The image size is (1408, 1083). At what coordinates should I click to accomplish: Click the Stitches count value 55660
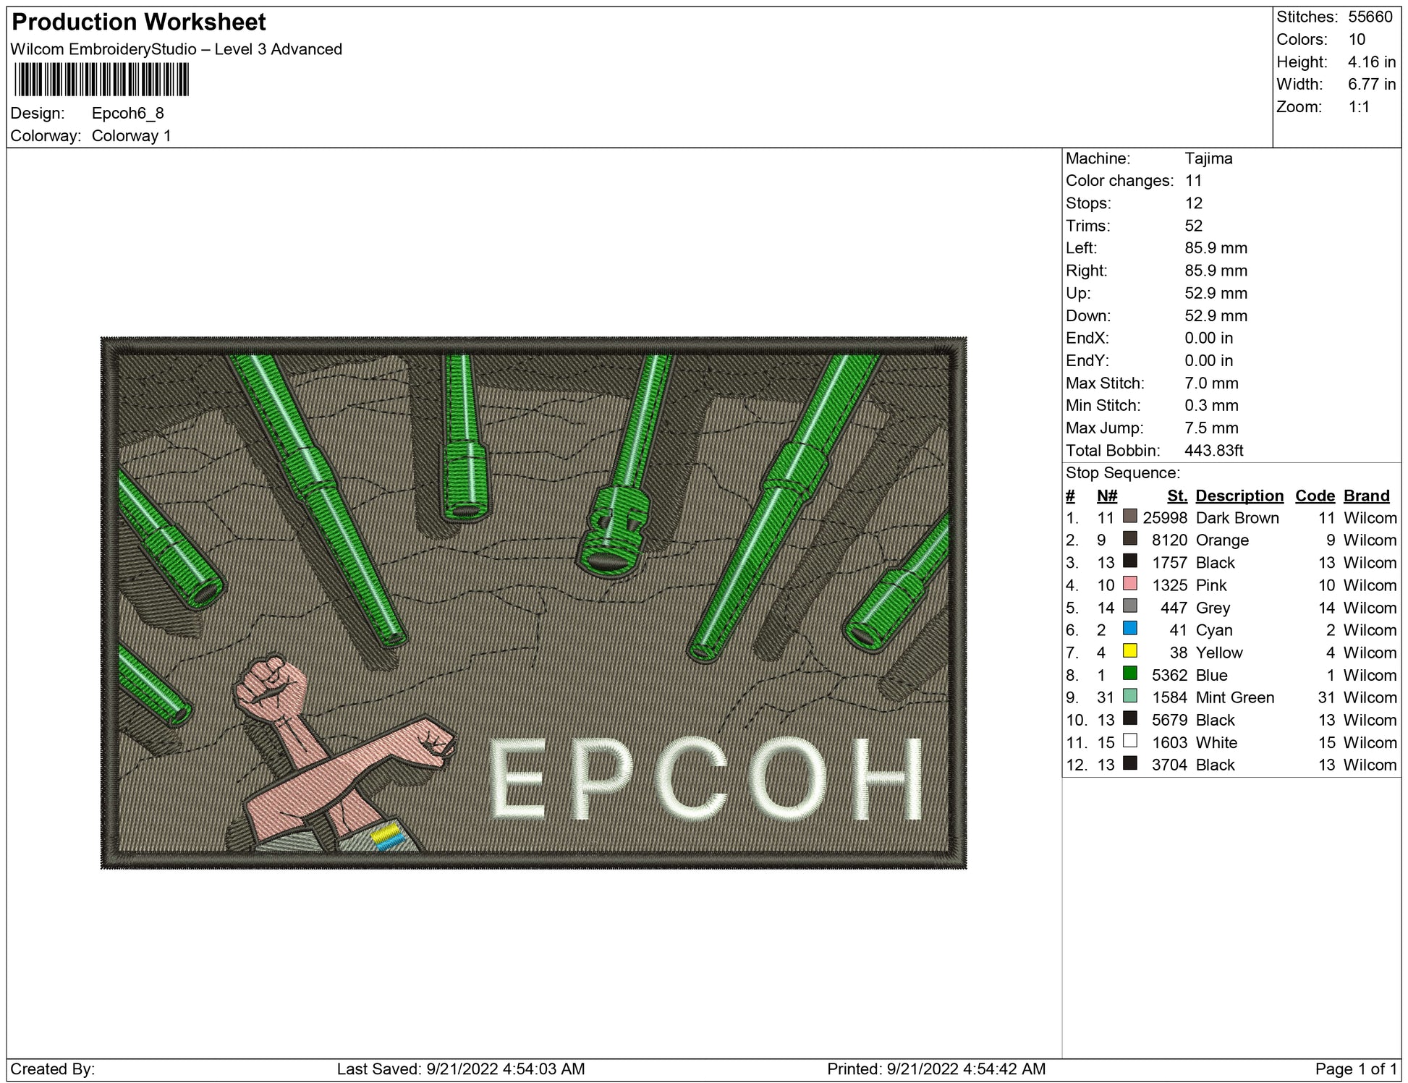click(x=1370, y=17)
